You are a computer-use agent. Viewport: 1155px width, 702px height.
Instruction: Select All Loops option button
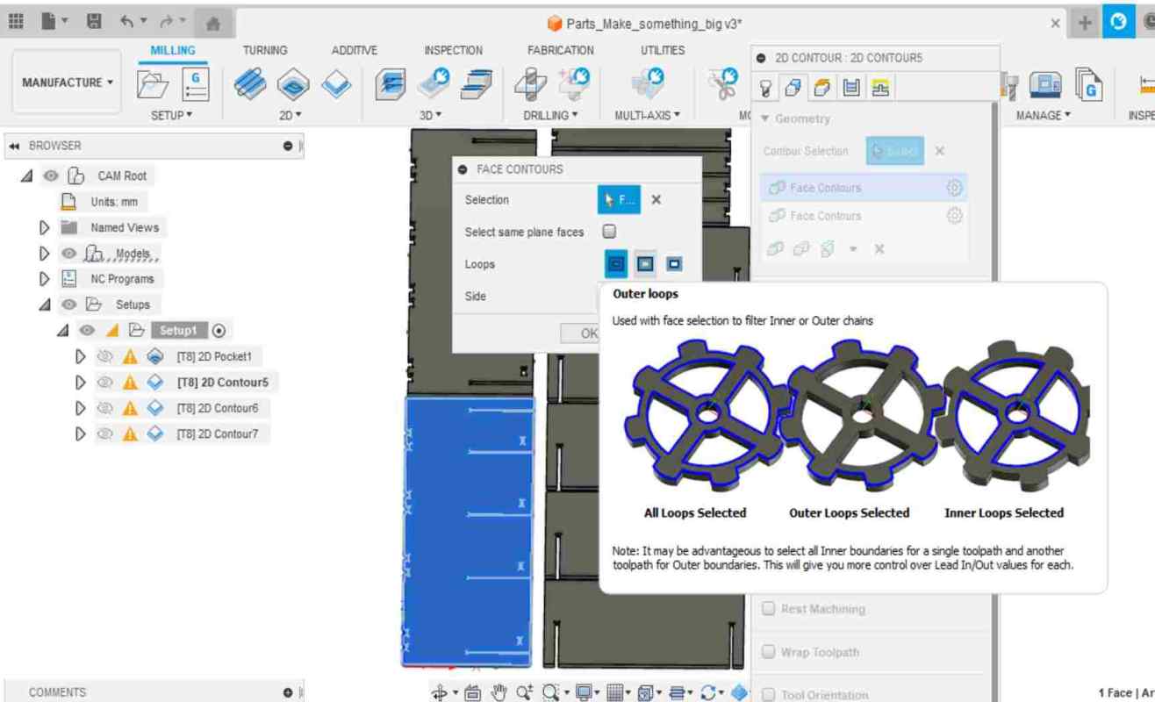click(616, 263)
